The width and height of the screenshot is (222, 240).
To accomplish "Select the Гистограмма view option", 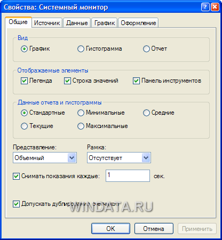I will coord(81,49).
